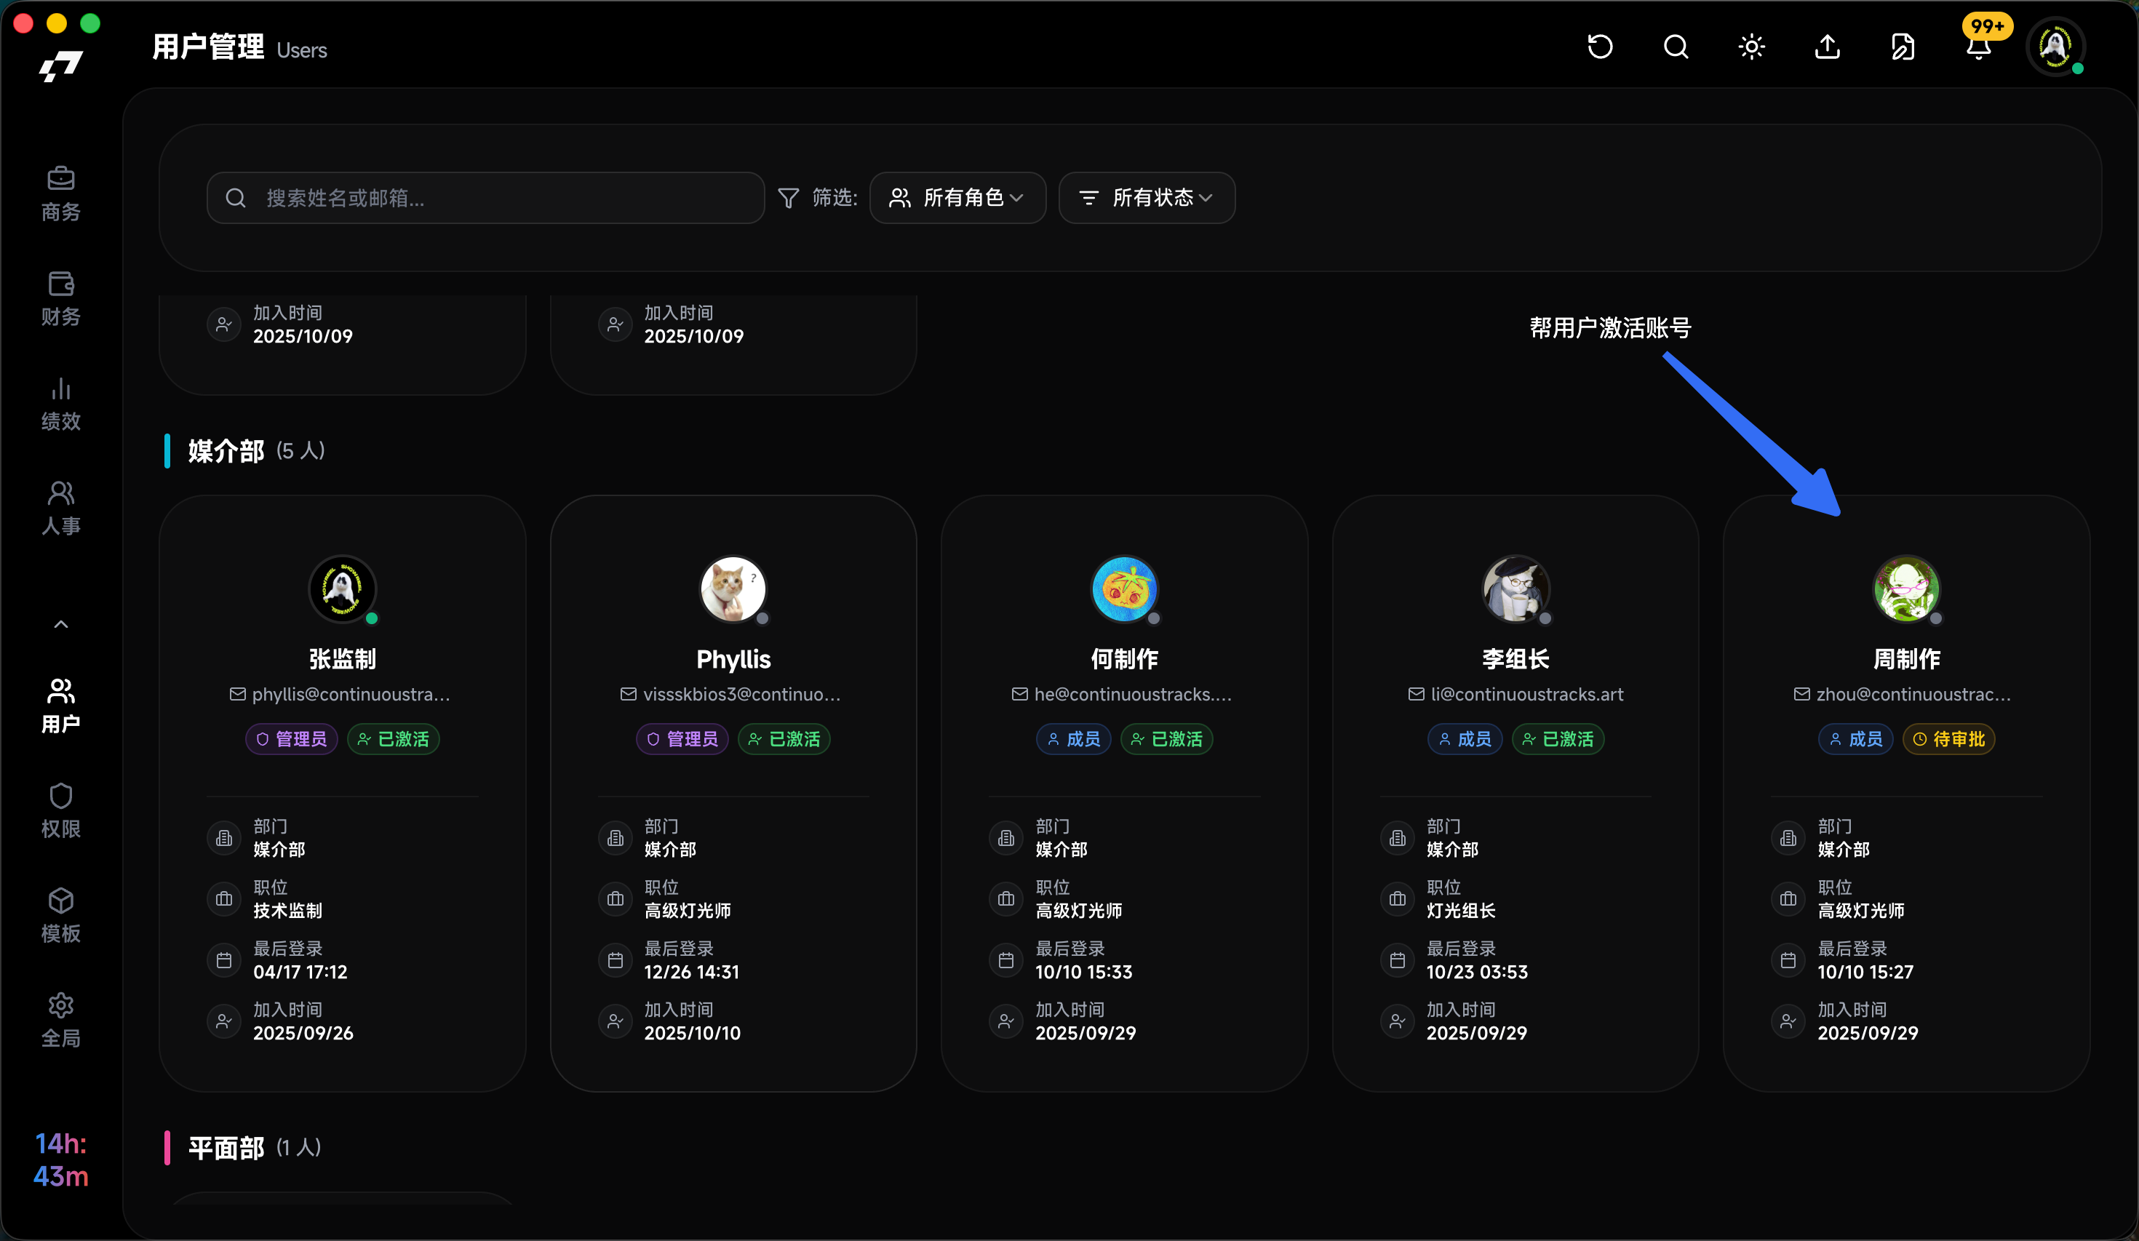This screenshot has width=2139, height=1241.
Task: Click 周制作 avatar
Action: (x=1906, y=588)
